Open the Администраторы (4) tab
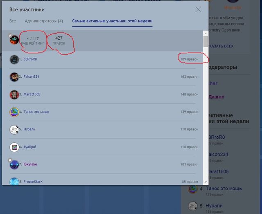 (44, 21)
